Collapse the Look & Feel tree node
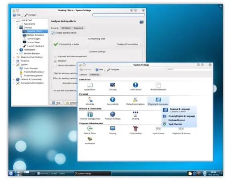The width and height of the screenshot is (230, 180). point(14,20)
